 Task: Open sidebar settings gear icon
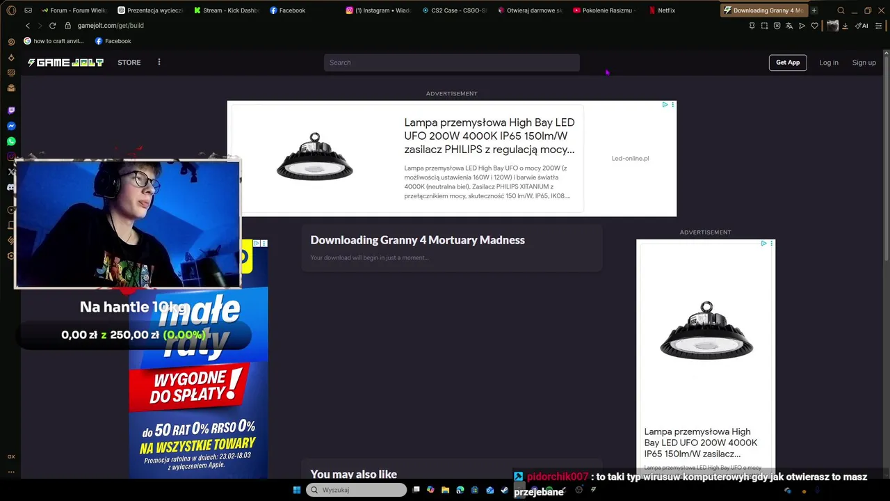pos(11,255)
